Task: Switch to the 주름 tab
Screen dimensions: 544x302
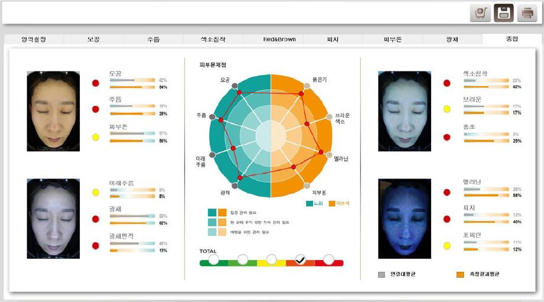Action: point(153,40)
